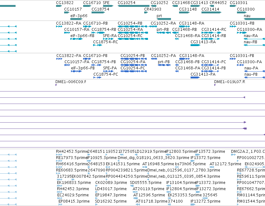
Task: Click transcript CG18754-RC
Action: point(97,45)
